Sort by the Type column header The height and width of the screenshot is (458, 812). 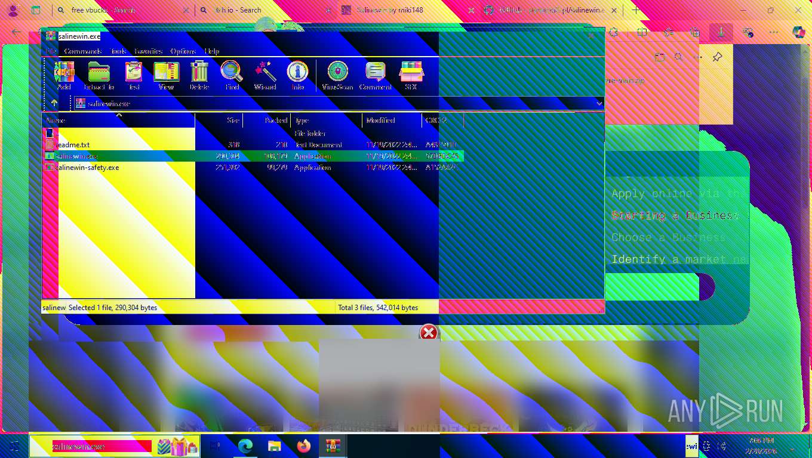(x=327, y=120)
